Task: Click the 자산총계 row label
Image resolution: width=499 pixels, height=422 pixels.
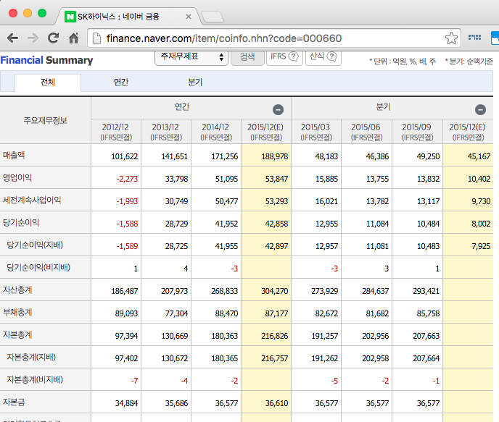Action: tap(17, 290)
